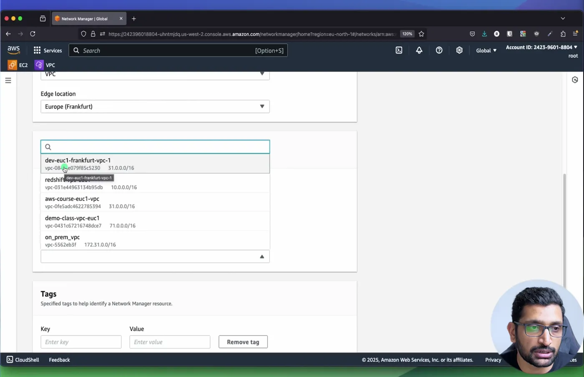This screenshot has height=377, width=584.
Task: Click the tag Value input field
Action: 170,342
